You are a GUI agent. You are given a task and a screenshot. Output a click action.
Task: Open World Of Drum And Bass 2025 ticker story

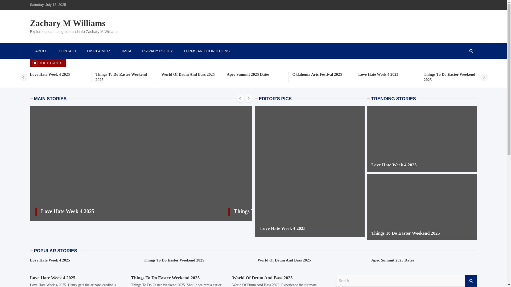(188, 74)
